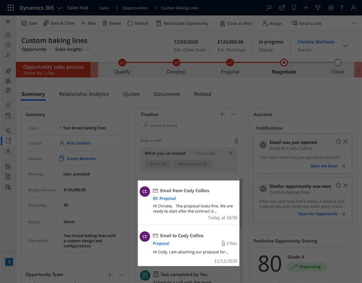Open the phone calls icon in sidebar
Image resolution: width=362 pixels, height=283 pixels.
tap(8, 130)
